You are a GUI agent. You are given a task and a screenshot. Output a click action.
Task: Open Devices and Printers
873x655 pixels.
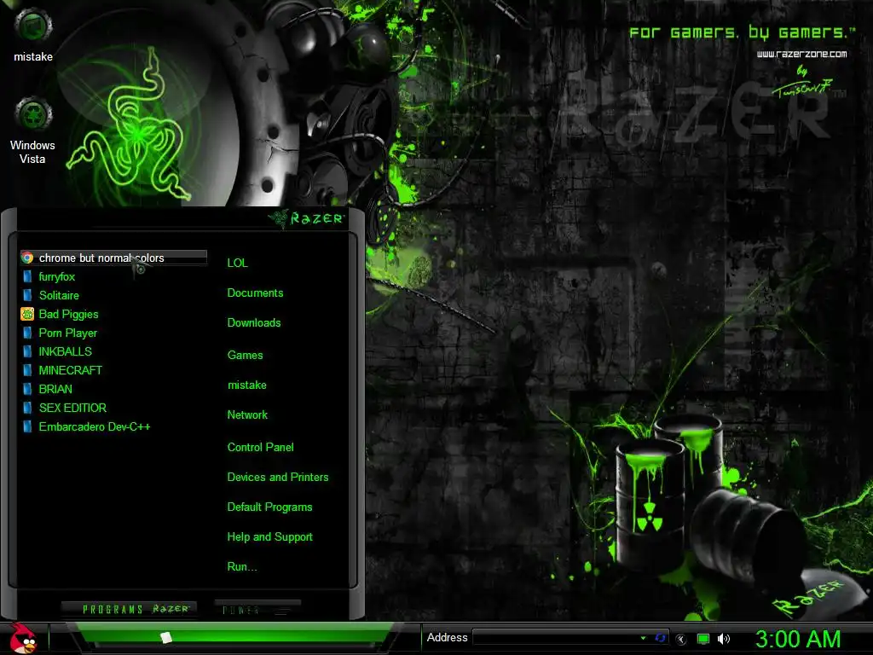click(278, 478)
